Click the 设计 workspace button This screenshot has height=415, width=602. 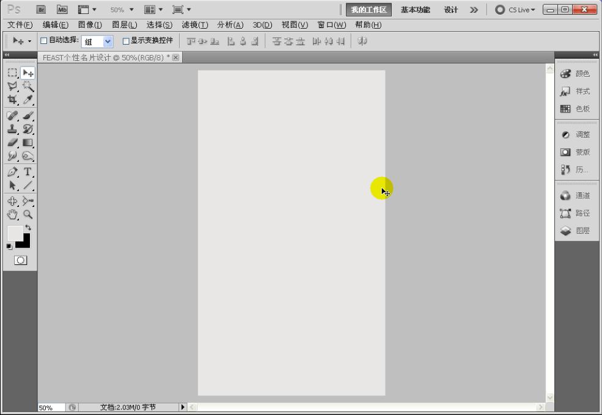[x=451, y=10]
